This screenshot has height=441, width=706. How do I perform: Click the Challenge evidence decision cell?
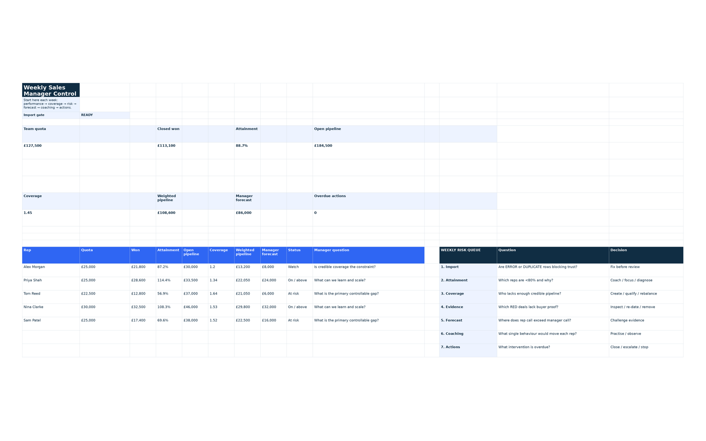tap(646, 324)
